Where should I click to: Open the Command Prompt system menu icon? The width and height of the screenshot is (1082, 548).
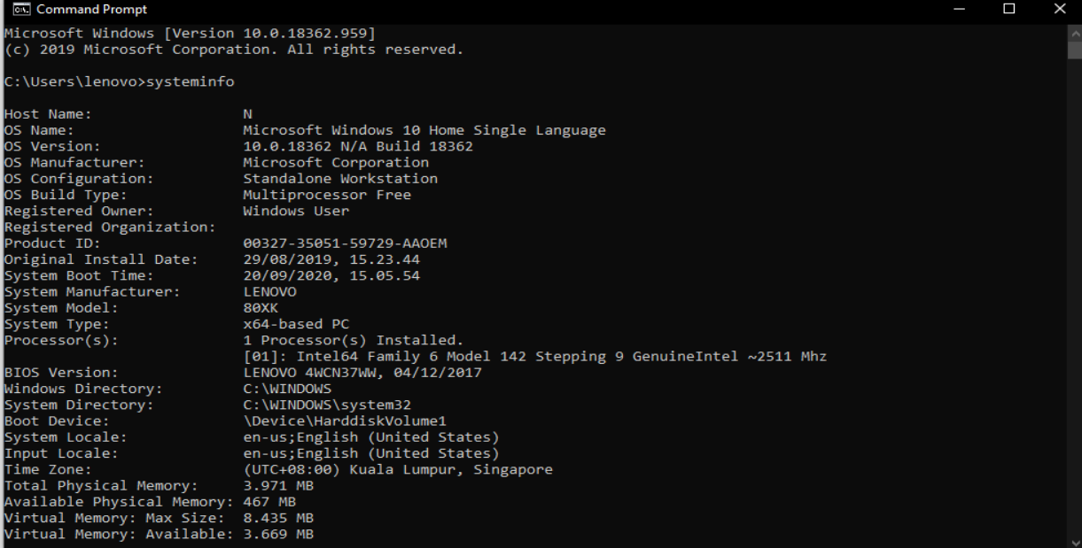(x=12, y=10)
